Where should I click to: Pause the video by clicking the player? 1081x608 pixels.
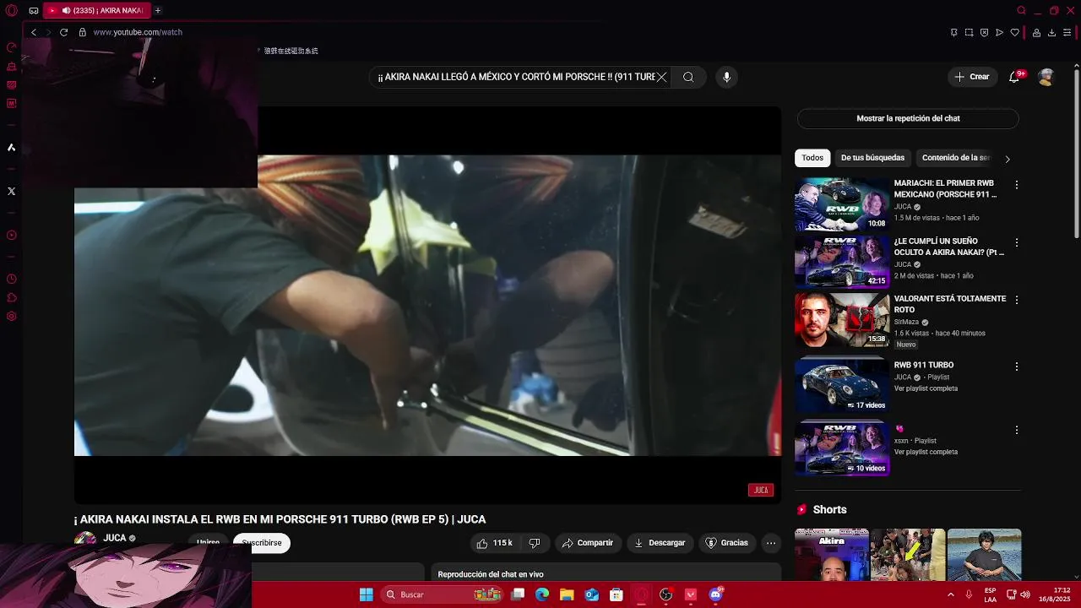click(x=427, y=304)
